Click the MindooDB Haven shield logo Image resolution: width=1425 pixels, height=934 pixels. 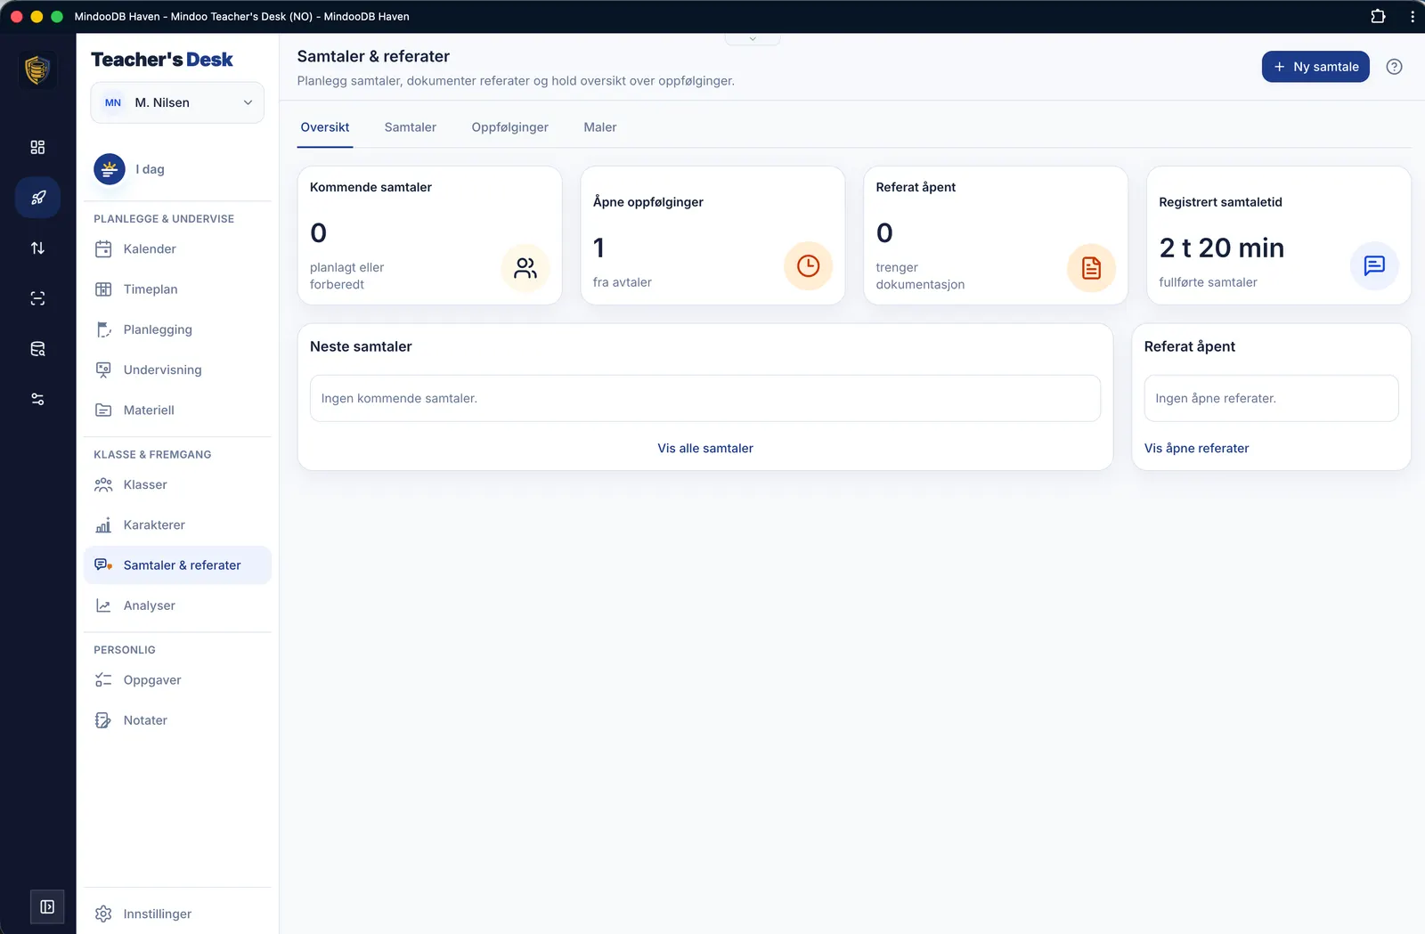[x=37, y=69]
